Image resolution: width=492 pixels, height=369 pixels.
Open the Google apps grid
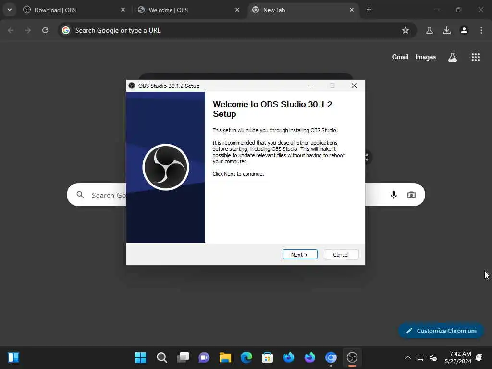pos(475,57)
